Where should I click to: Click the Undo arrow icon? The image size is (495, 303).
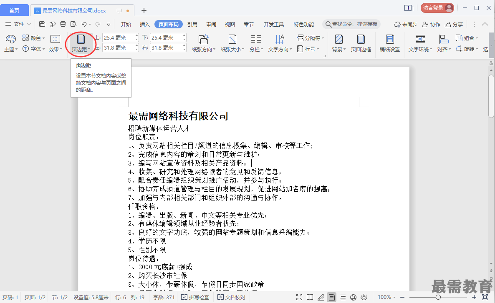(84, 24)
